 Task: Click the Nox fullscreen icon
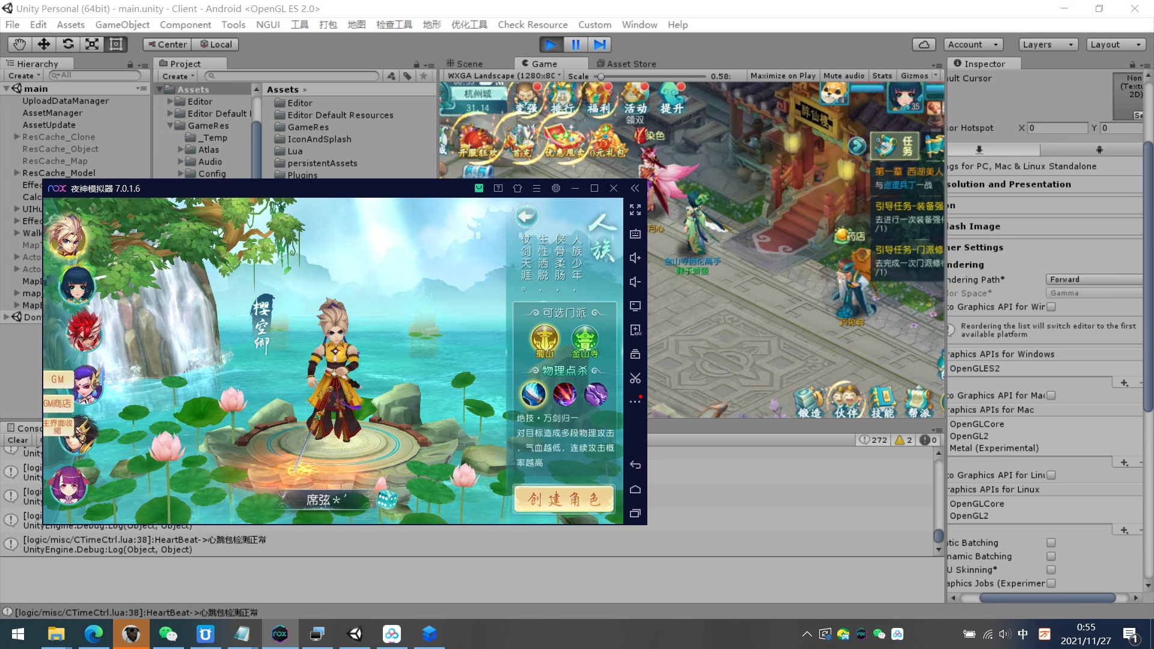pos(635,210)
